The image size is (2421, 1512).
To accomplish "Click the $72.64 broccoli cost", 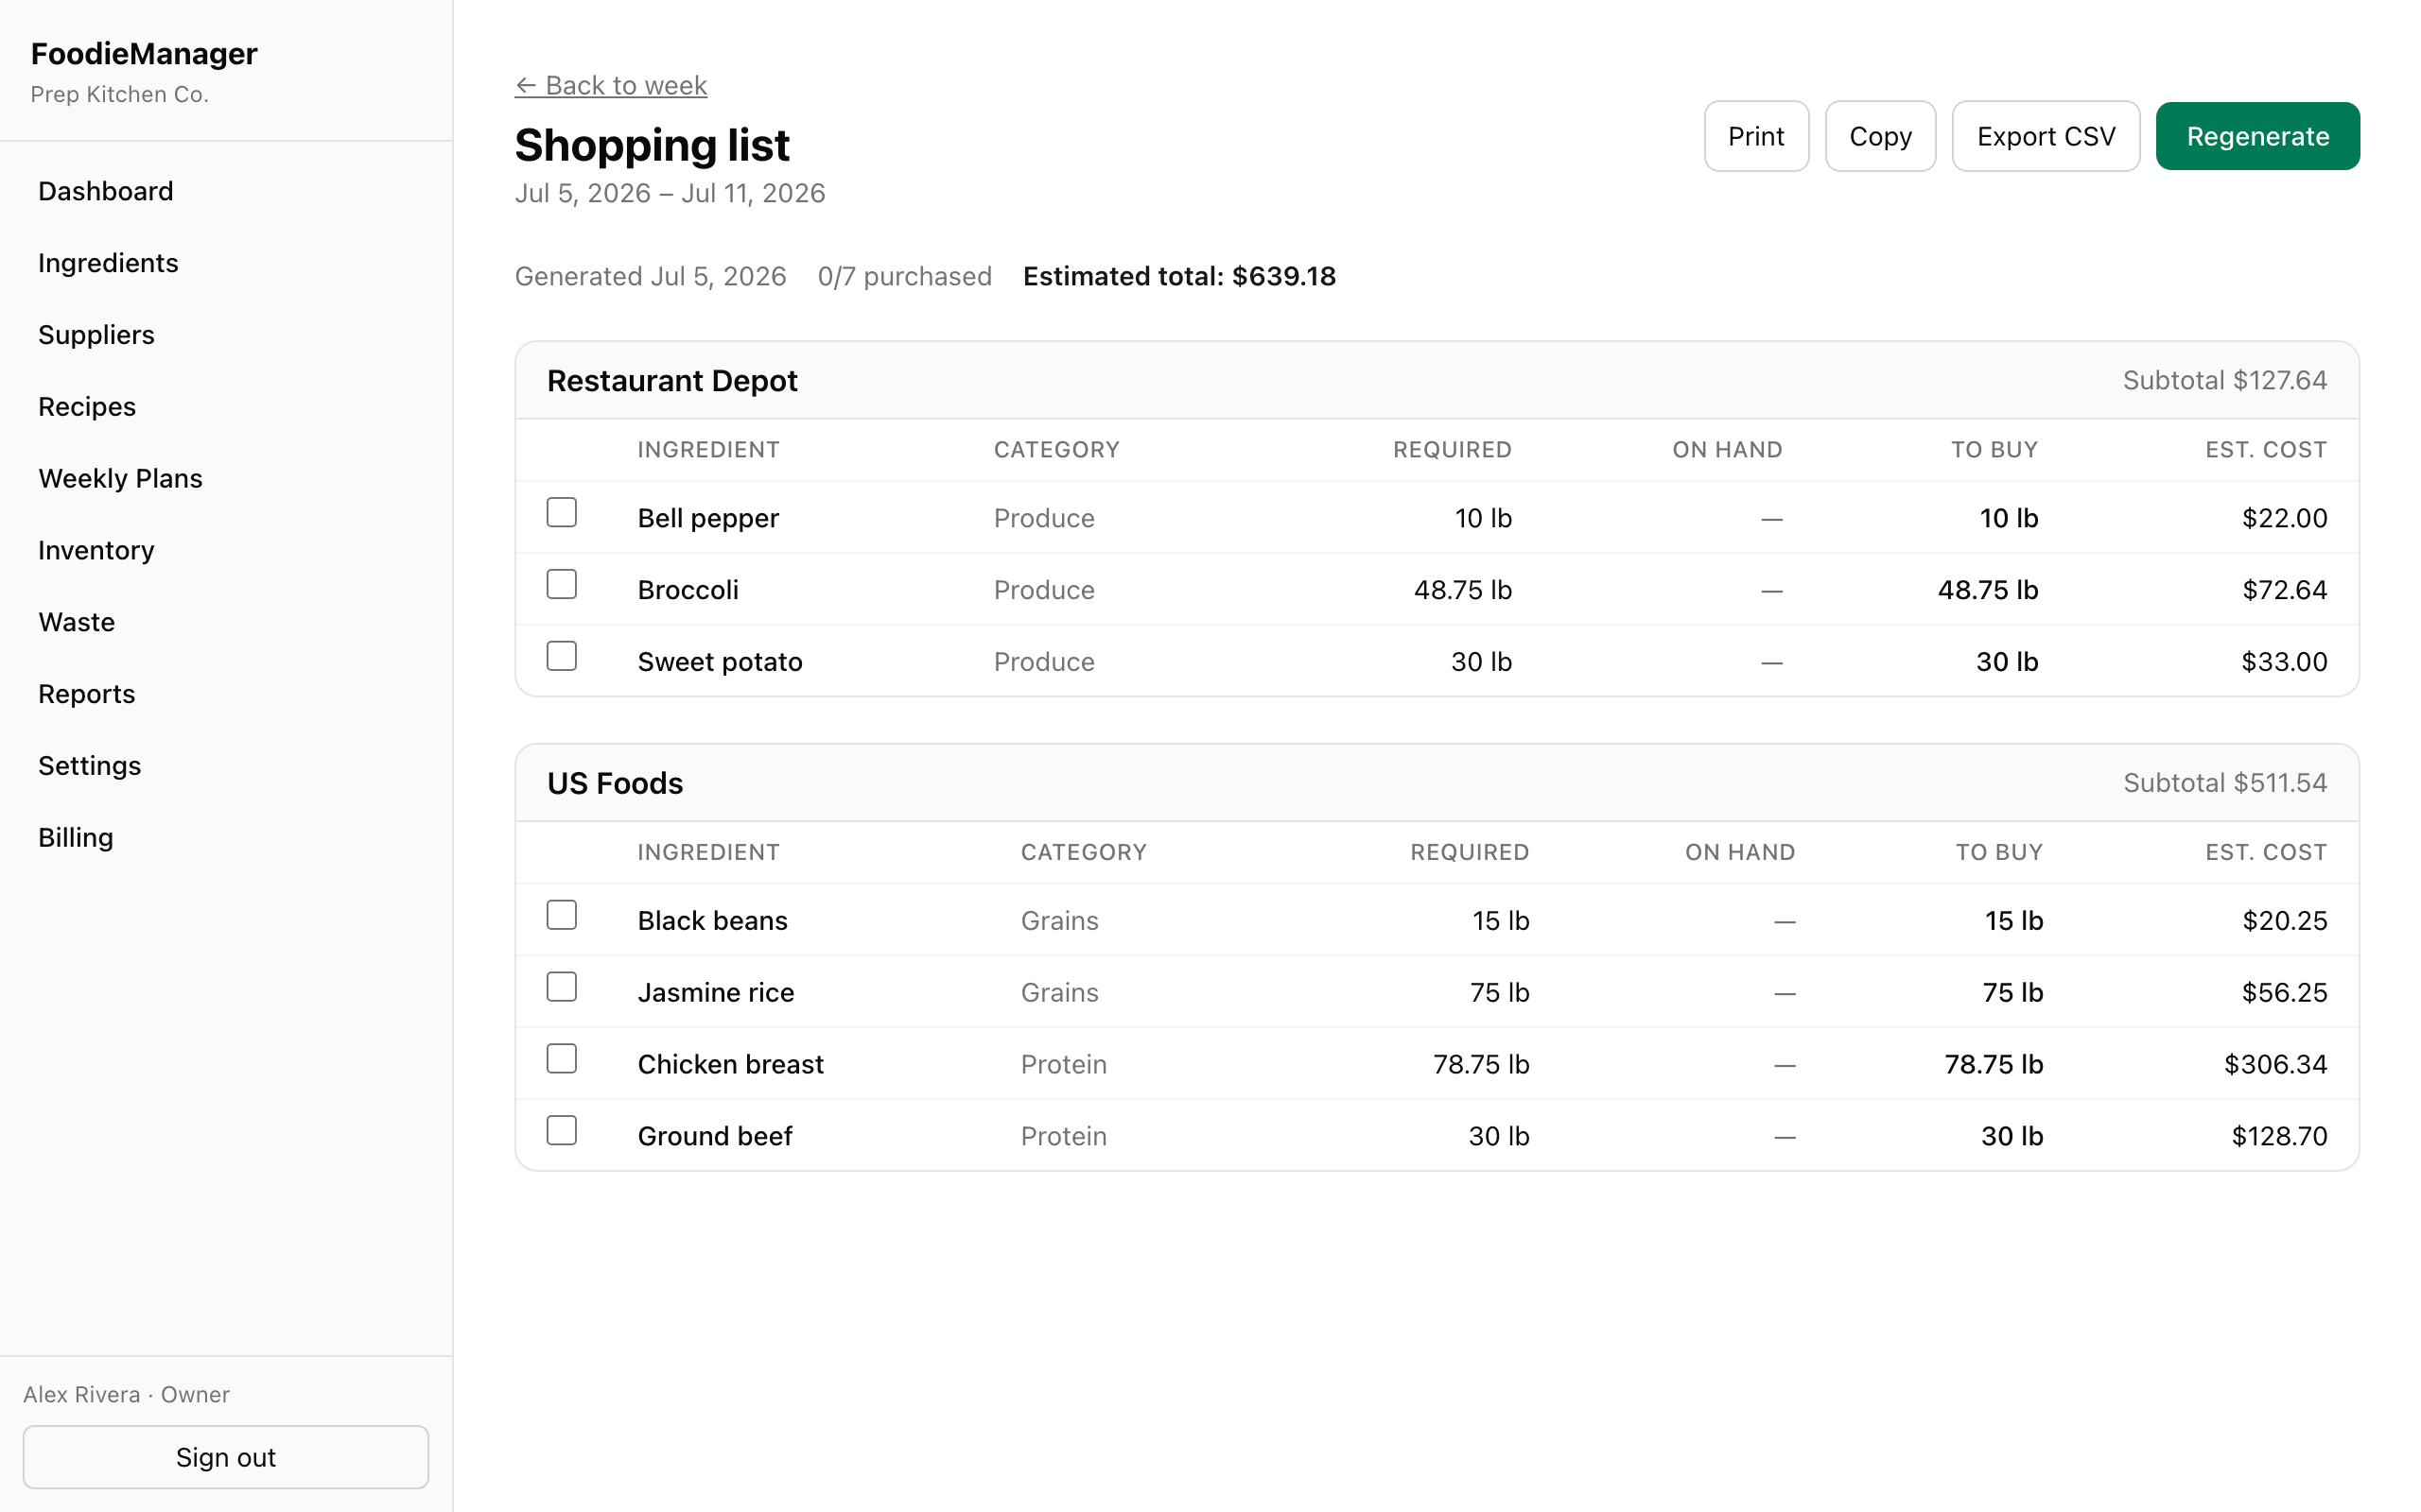I will coord(2284,590).
